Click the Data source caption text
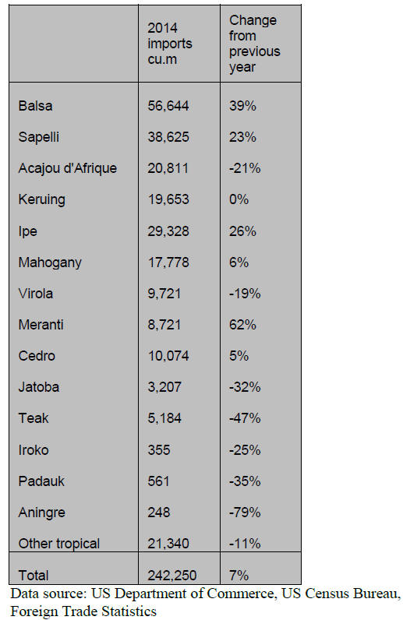 (x=205, y=603)
